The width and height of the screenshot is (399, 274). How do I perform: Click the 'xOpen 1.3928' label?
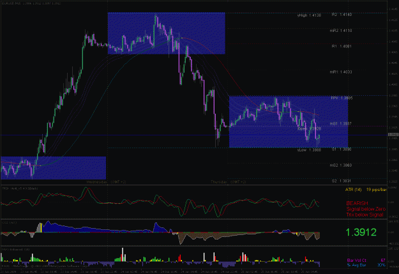[x=309, y=128]
